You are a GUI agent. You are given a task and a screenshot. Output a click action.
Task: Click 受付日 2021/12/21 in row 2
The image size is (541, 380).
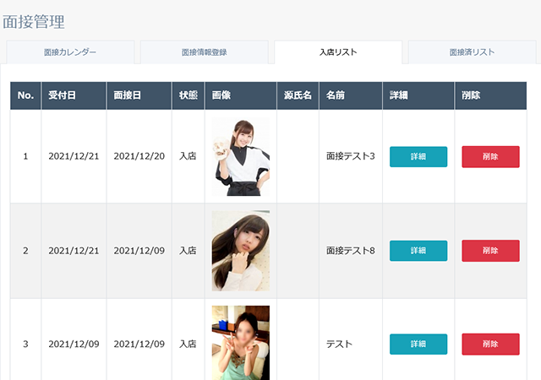[74, 251]
